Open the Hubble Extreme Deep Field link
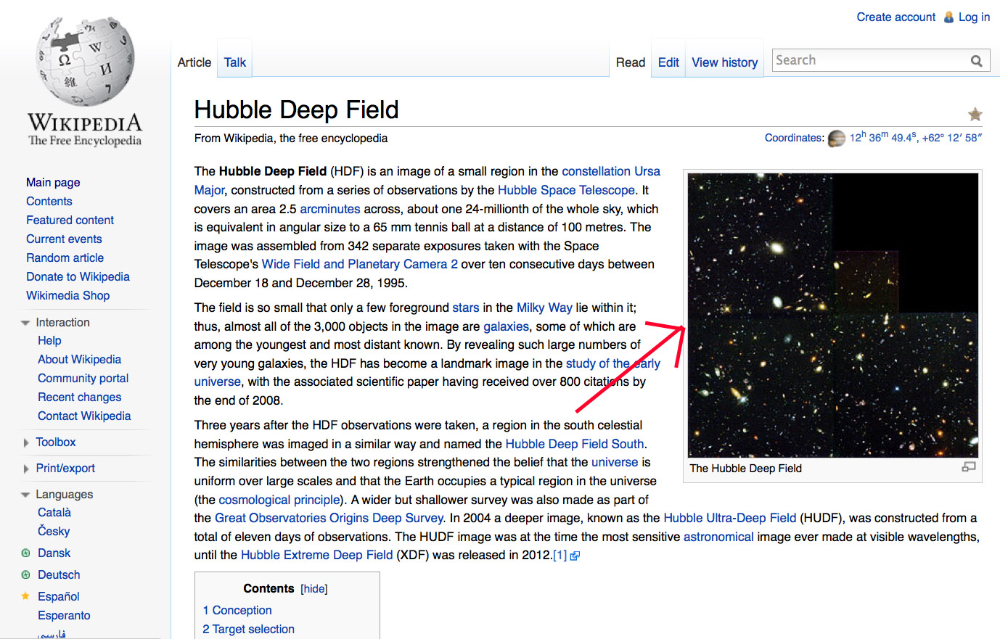The image size is (1000, 639). [316, 555]
